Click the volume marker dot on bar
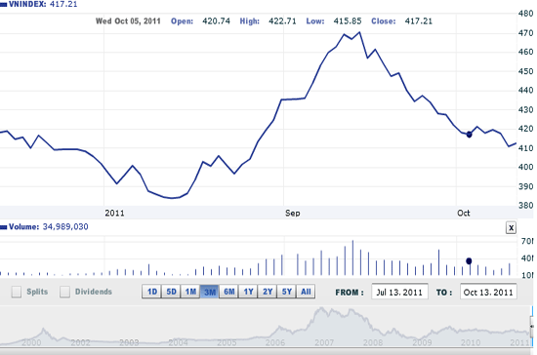 (469, 261)
